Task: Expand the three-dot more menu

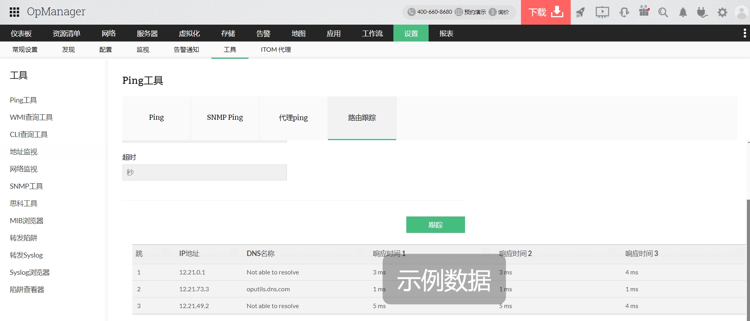Action: pos(745,33)
